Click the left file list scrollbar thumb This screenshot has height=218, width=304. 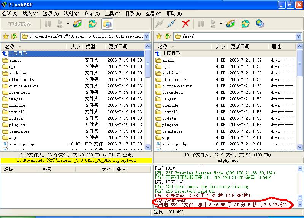147,63
